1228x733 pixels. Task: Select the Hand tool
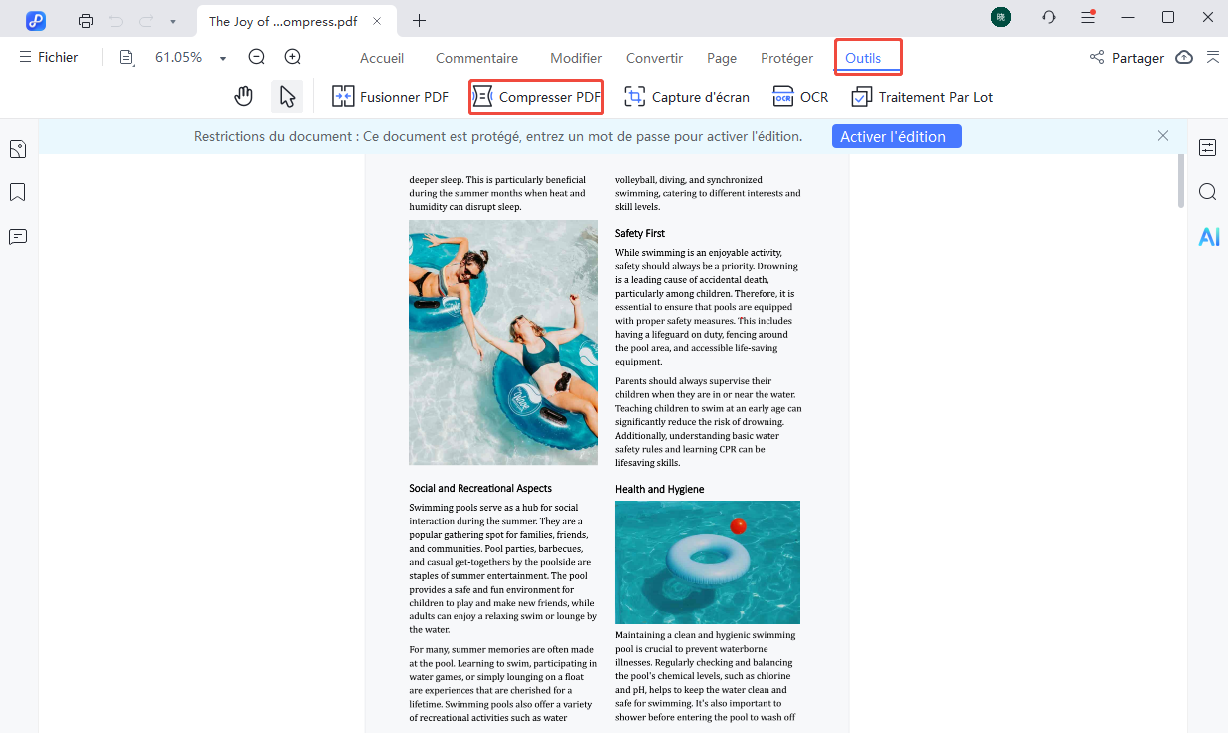[243, 96]
